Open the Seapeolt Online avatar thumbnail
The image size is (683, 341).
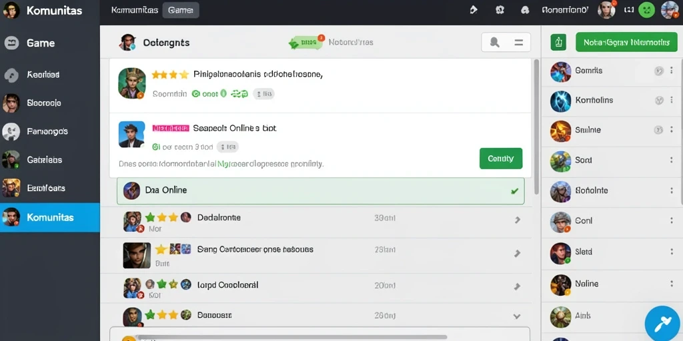tap(131, 134)
